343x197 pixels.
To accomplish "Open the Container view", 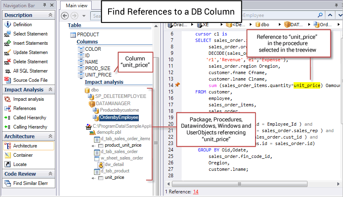I will point(19,155).
